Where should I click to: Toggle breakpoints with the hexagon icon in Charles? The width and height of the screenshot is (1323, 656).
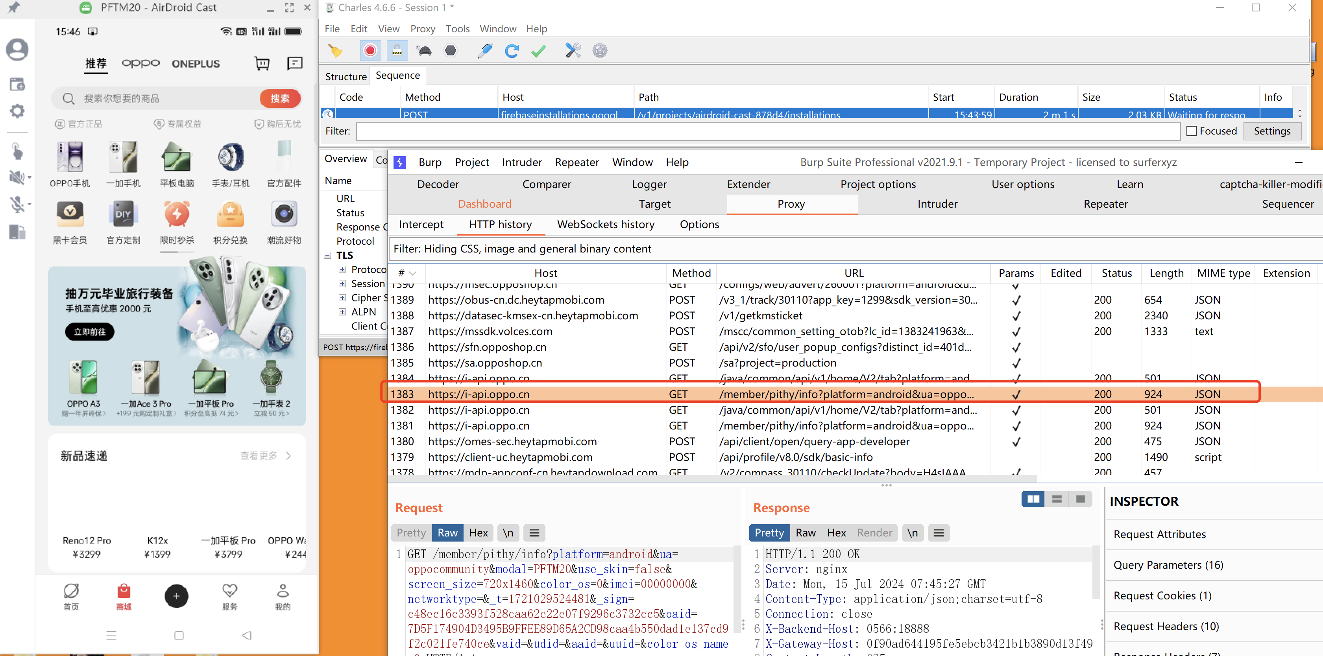[451, 50]
